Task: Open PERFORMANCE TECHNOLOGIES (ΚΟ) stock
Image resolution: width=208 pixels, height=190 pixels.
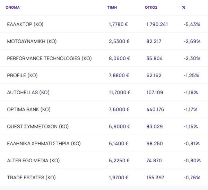Action: [x=49, y=58]
